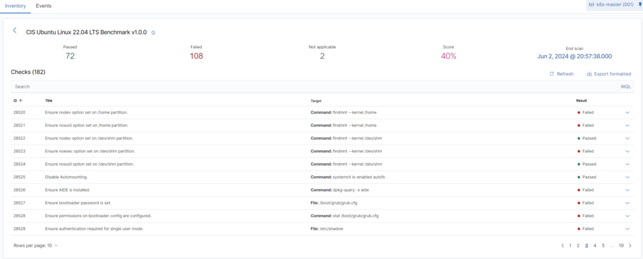Click the checks Search input field
Screen dimensions: 643x259
click(x=314, y=87)
